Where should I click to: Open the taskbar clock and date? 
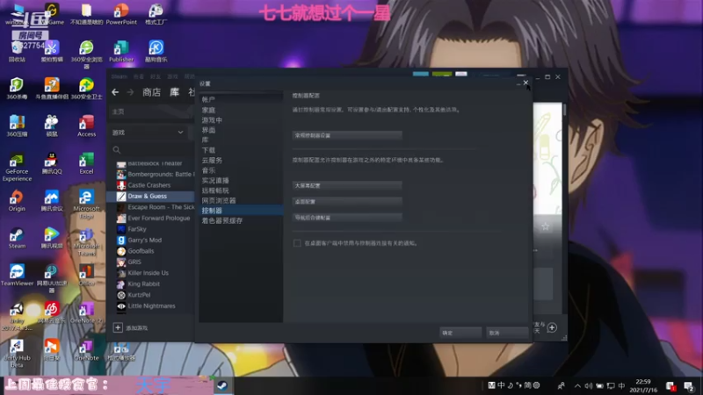point(643,385)
